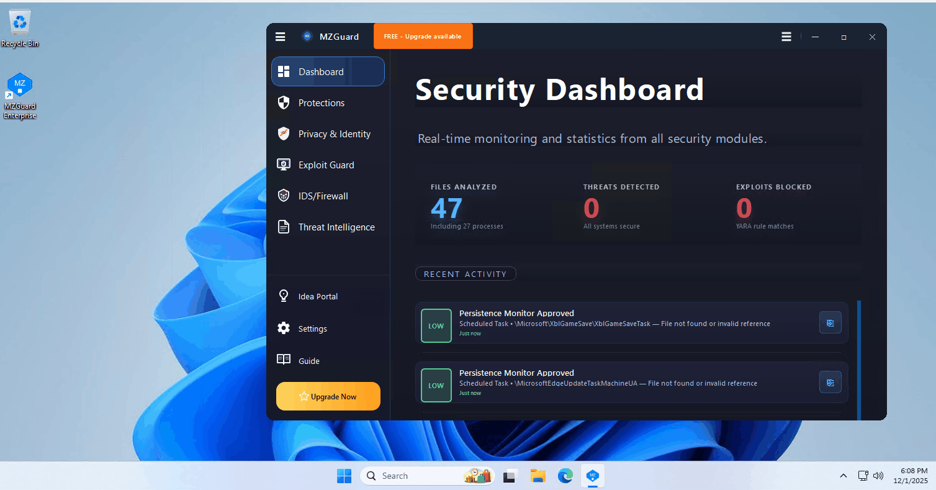Screen dimensions: 936x490
Task: Click the IDS/Firewall shield icon
Action: pos(284,196)
